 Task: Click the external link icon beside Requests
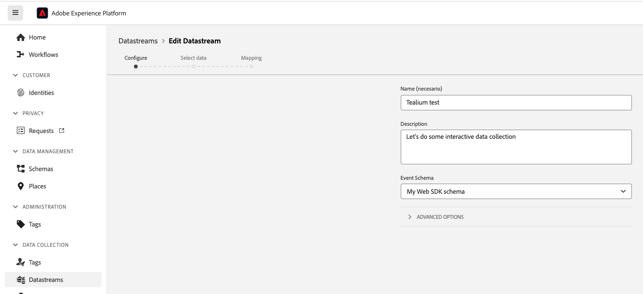(x=62, y=131)
